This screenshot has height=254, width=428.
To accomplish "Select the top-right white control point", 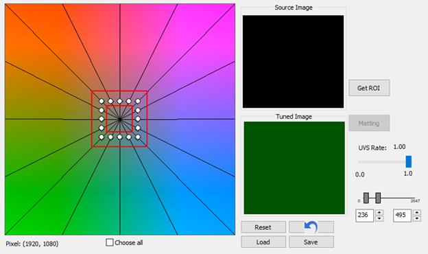I will (138, 102).
